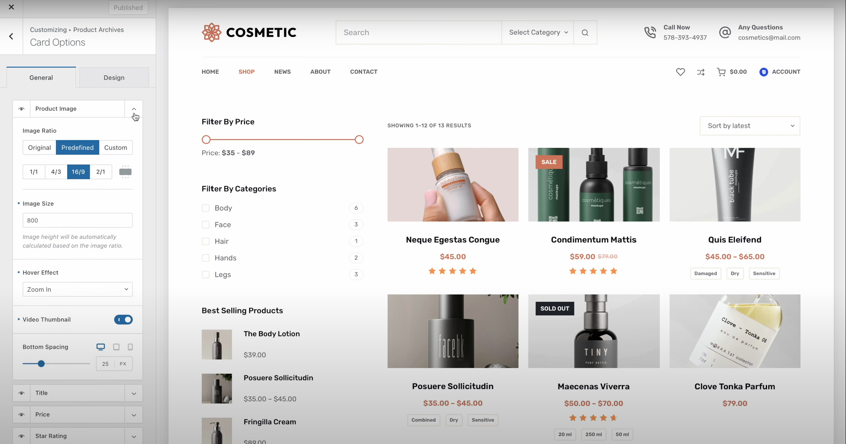Open the shopping cart icon
846x444 pixels.
(721, 72)
